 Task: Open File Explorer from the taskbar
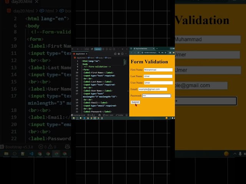(74, 118)
